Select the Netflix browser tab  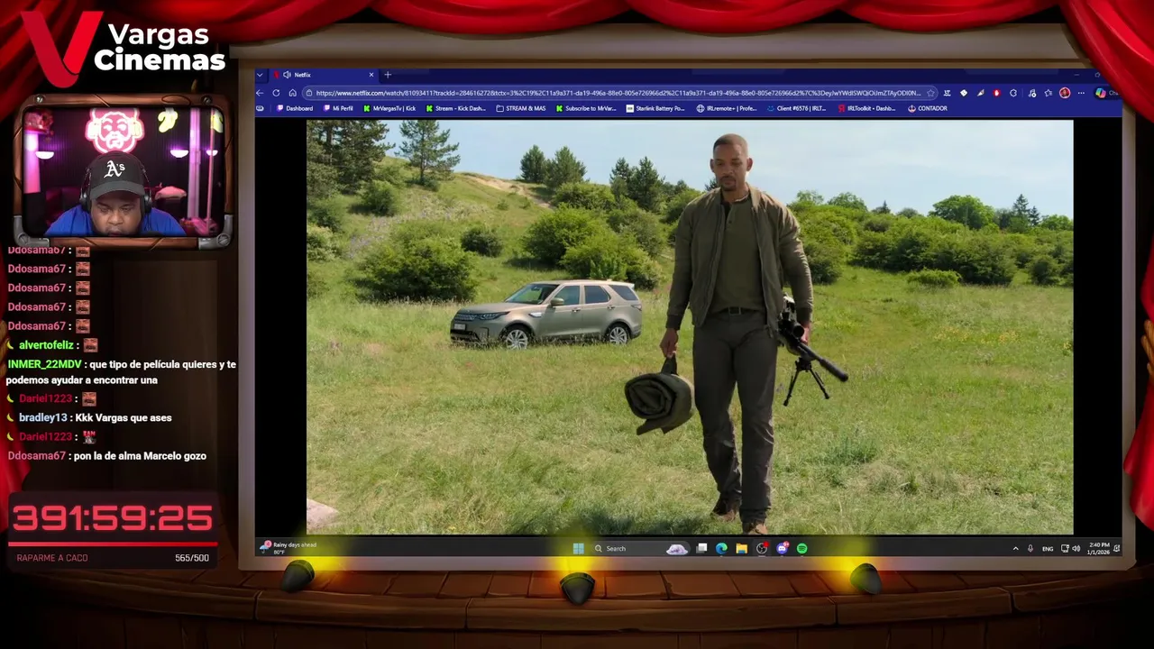coord(325,75)
